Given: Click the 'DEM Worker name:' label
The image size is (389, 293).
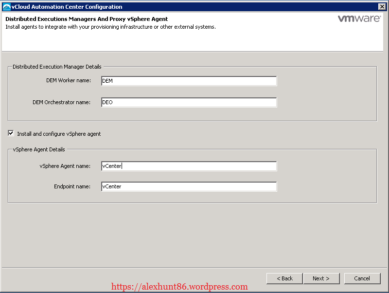Looking at the screenshot, I should tap(69, 80).
